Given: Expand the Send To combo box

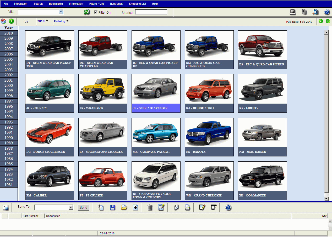Looking at the screenshot, I should [x=71, y=207].
